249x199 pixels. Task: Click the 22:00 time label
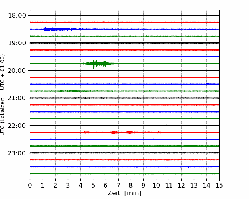point(17,126)
